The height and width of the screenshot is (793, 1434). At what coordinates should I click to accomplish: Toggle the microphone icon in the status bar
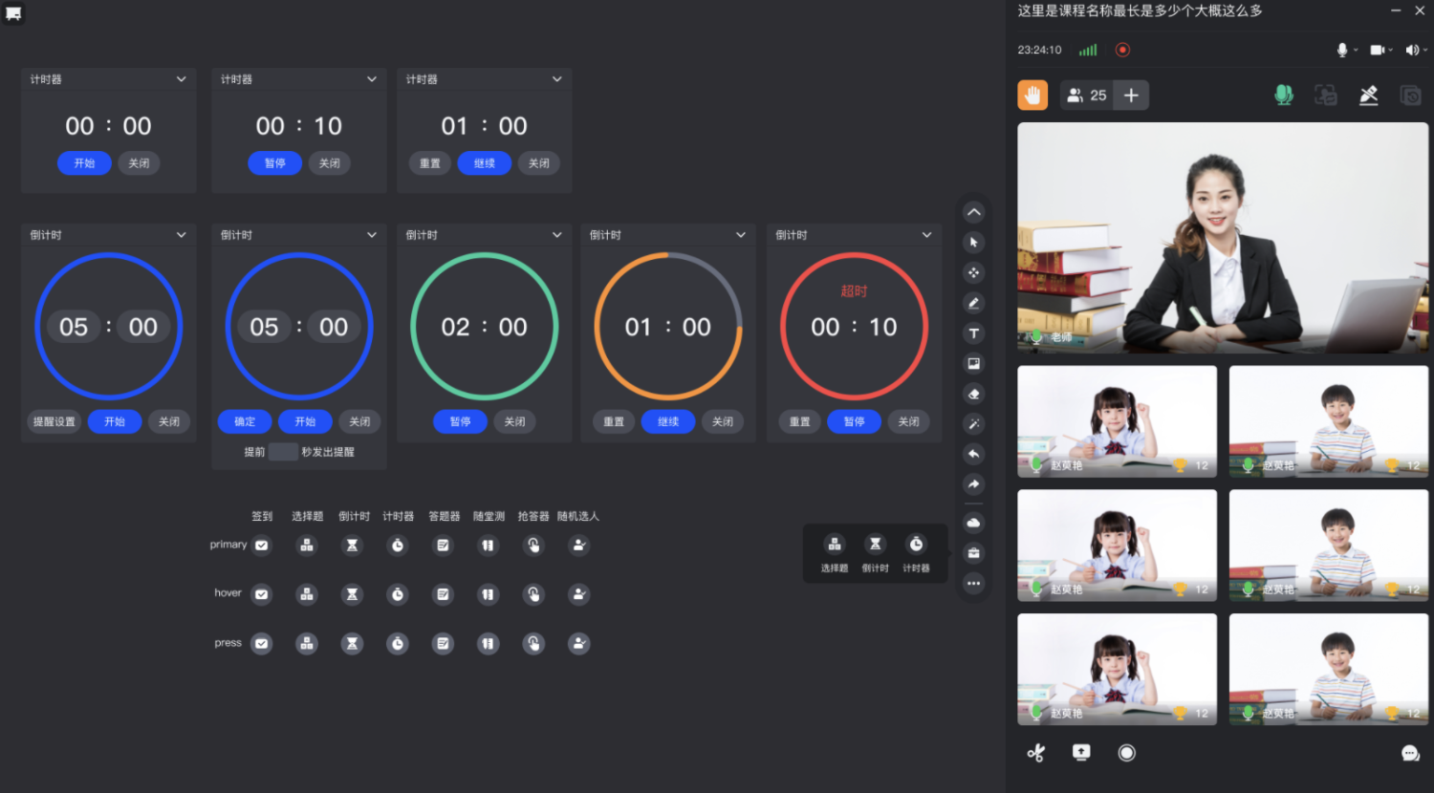[x=1342, y=50]
